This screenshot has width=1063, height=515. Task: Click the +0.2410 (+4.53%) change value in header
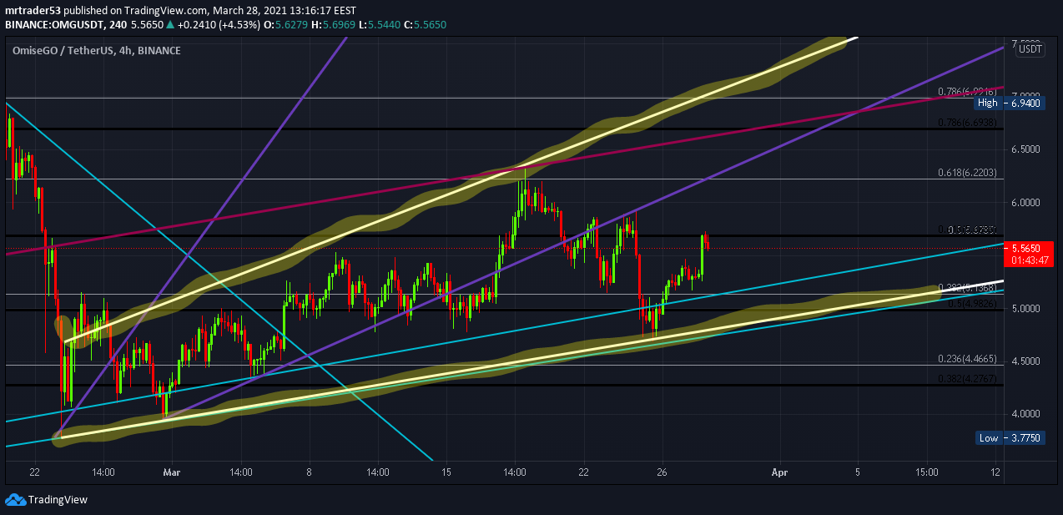point(220,24)
